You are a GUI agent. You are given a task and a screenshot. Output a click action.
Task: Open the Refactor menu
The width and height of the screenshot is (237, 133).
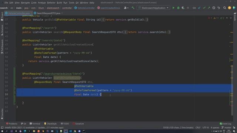(x=51, y=3)
